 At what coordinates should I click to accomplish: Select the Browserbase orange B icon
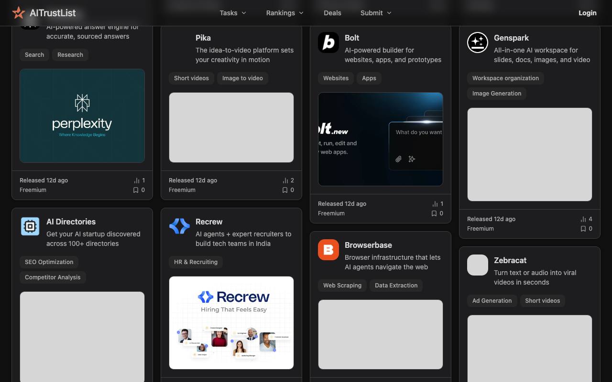[328, 250]
